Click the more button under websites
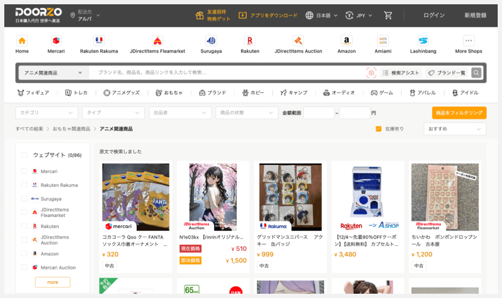 pyautogui.click(x=53, y=282)
